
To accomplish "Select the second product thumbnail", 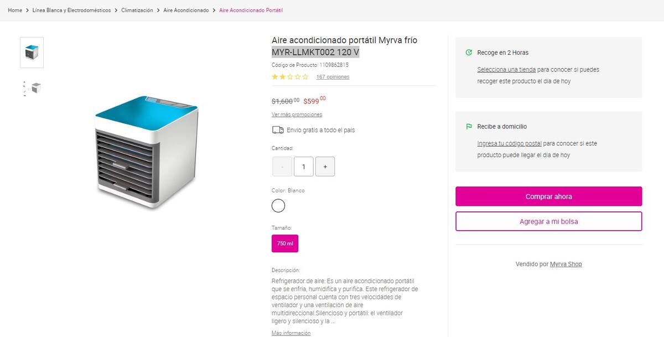I will coord(32,88).
